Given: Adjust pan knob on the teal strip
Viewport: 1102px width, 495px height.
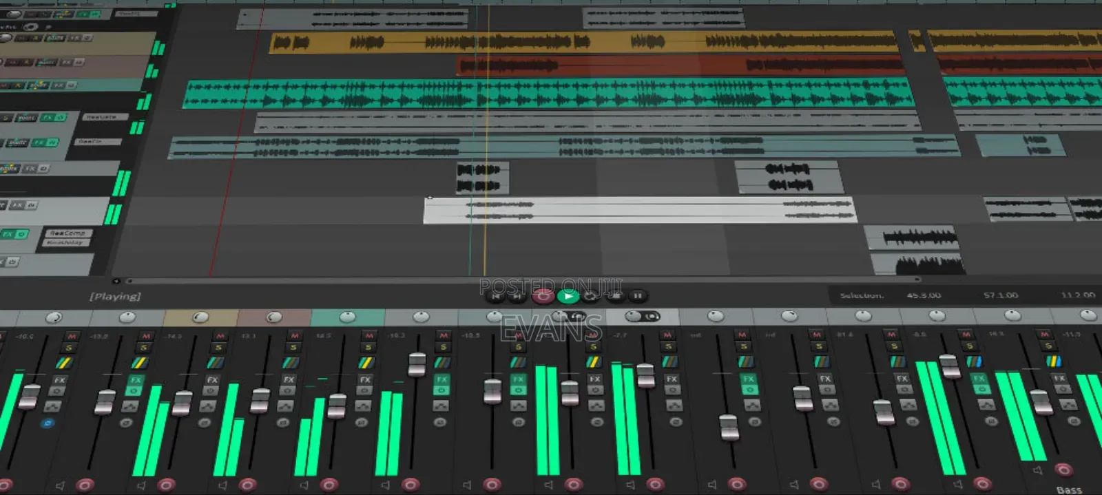Looking at the screenshot, I should pos(348,317).
